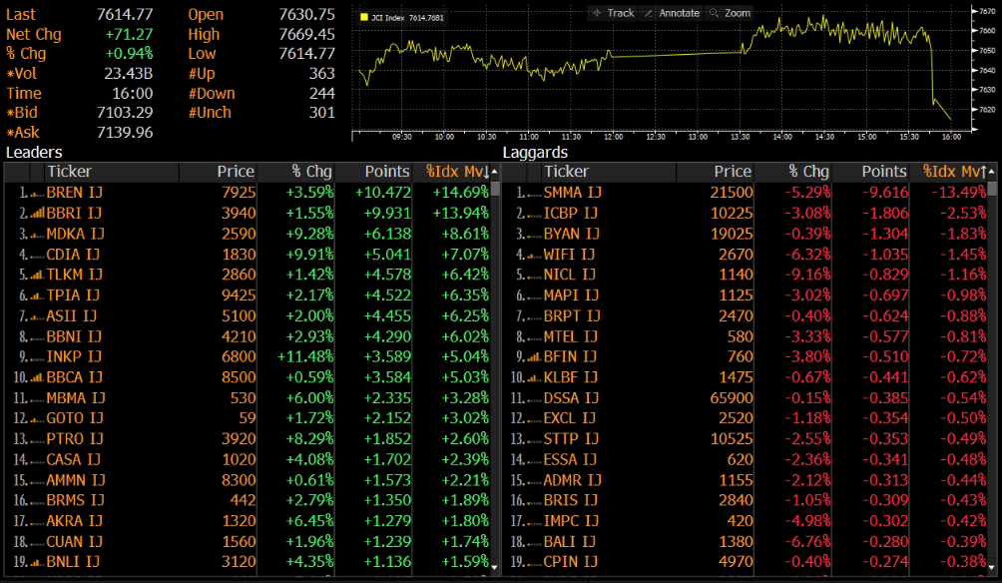Toggle Laggards %Idx Mv ascending sort header

[948, 172]
